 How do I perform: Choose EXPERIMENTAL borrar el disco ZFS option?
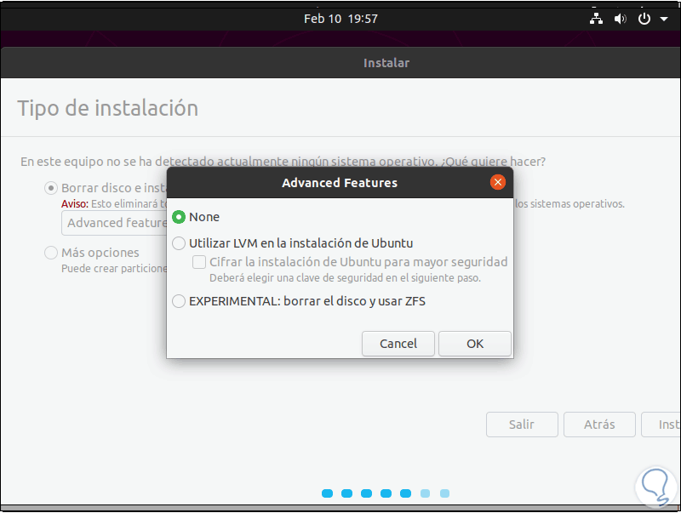179,301
